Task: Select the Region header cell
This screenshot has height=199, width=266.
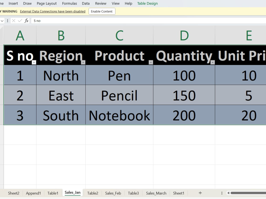Action: (61, 55)
